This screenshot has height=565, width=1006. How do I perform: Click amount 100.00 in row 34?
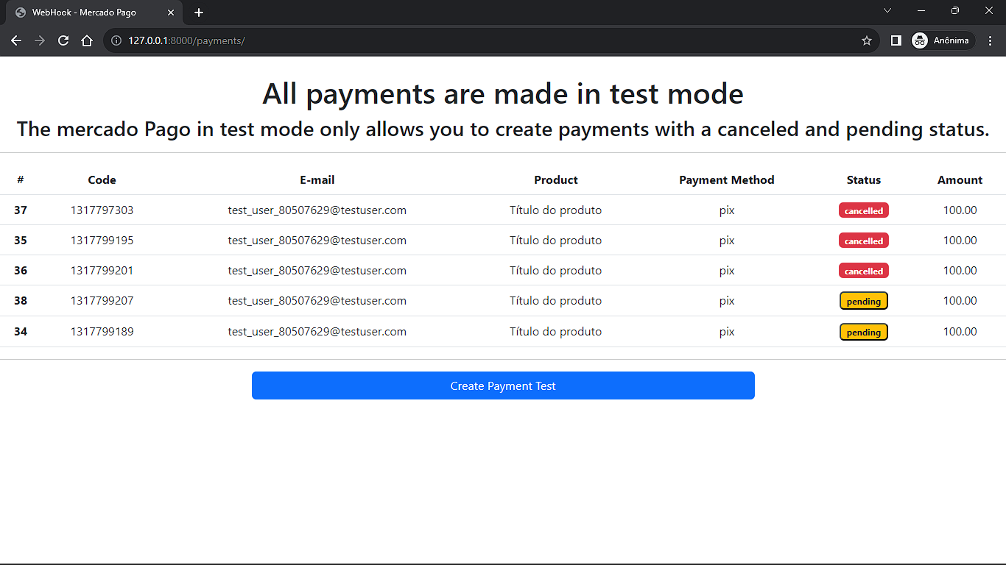click(x=960, y=332)
